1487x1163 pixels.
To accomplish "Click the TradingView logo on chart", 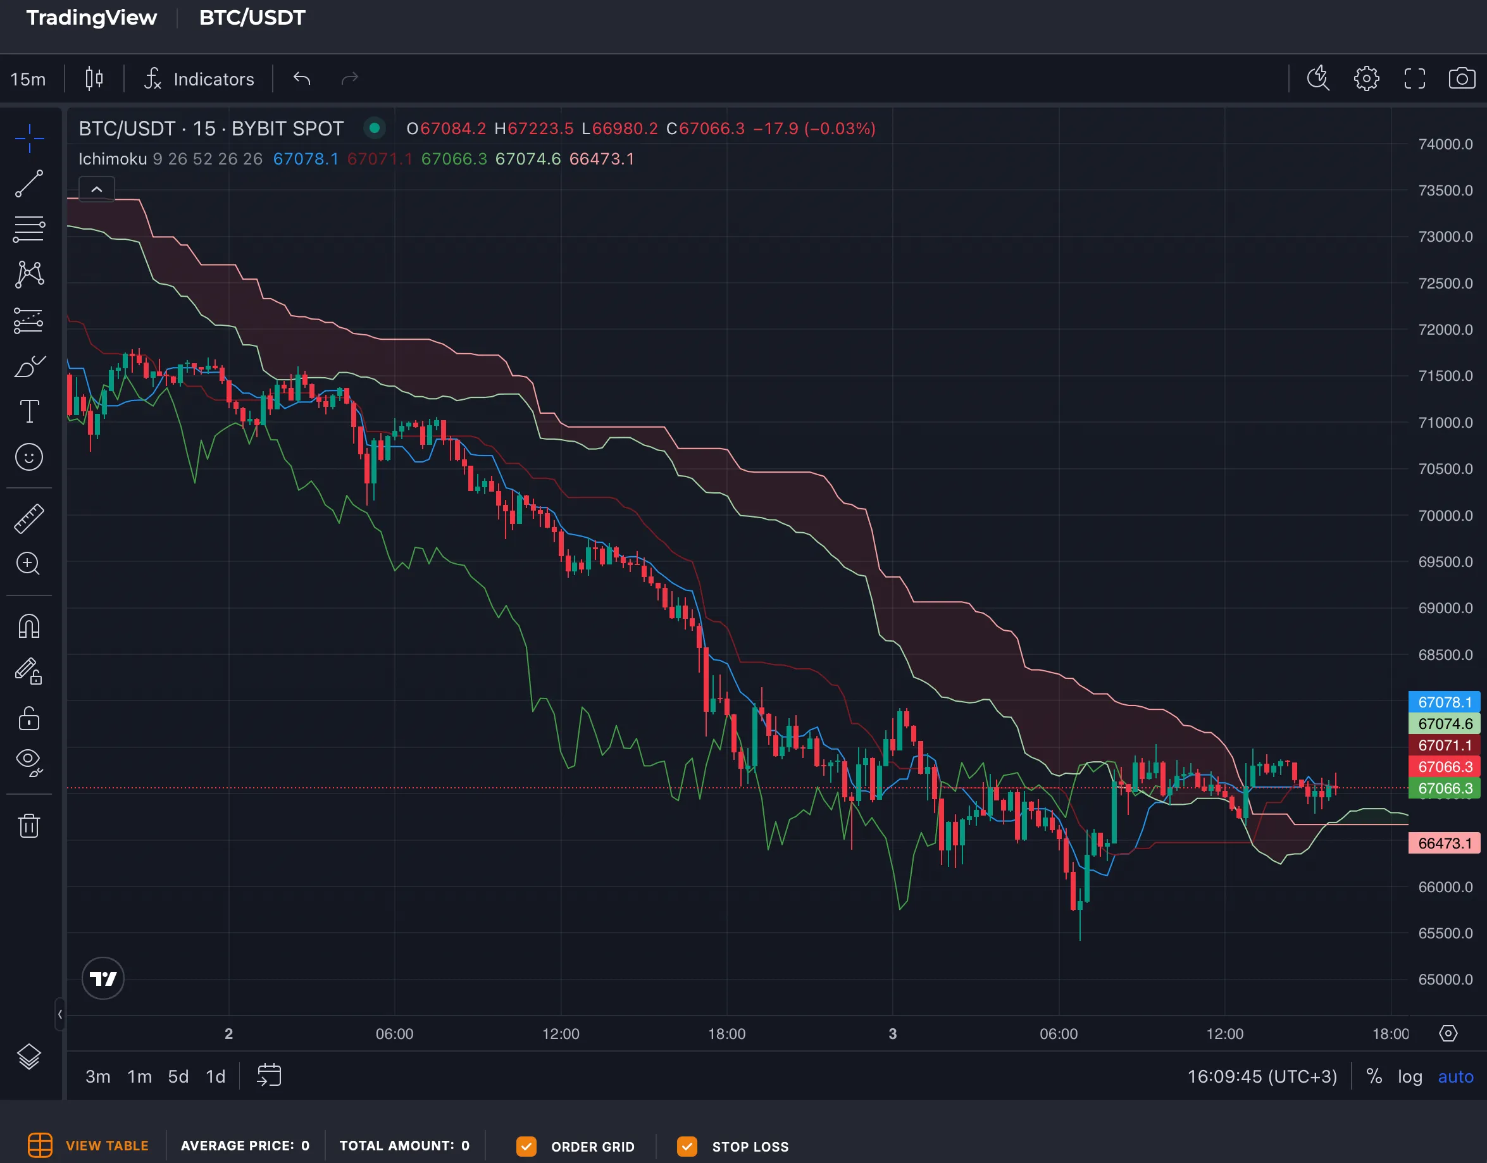I will click(x=103, y=978).
